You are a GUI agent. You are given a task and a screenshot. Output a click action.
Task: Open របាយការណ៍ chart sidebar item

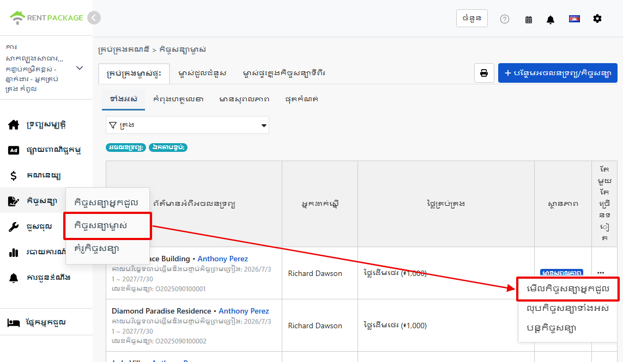[33, 252]
